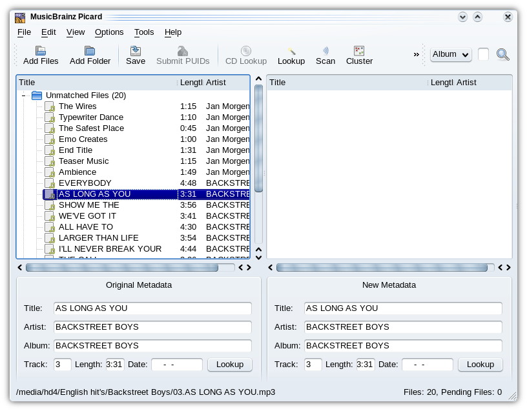Click the New Metadata Title field

pyautogui.click(x=403, y=308)
